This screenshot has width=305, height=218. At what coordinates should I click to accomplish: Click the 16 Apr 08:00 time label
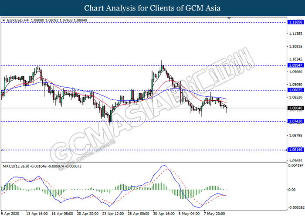pyautogui.click(x=62, y=214)
